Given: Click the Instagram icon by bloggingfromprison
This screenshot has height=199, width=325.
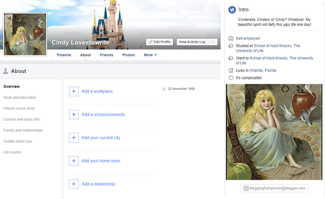Looking at the screenshot, I should coord(246,188).
